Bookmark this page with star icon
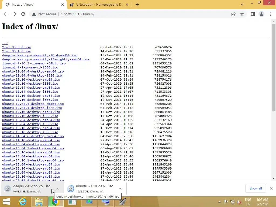 (242, 14)
